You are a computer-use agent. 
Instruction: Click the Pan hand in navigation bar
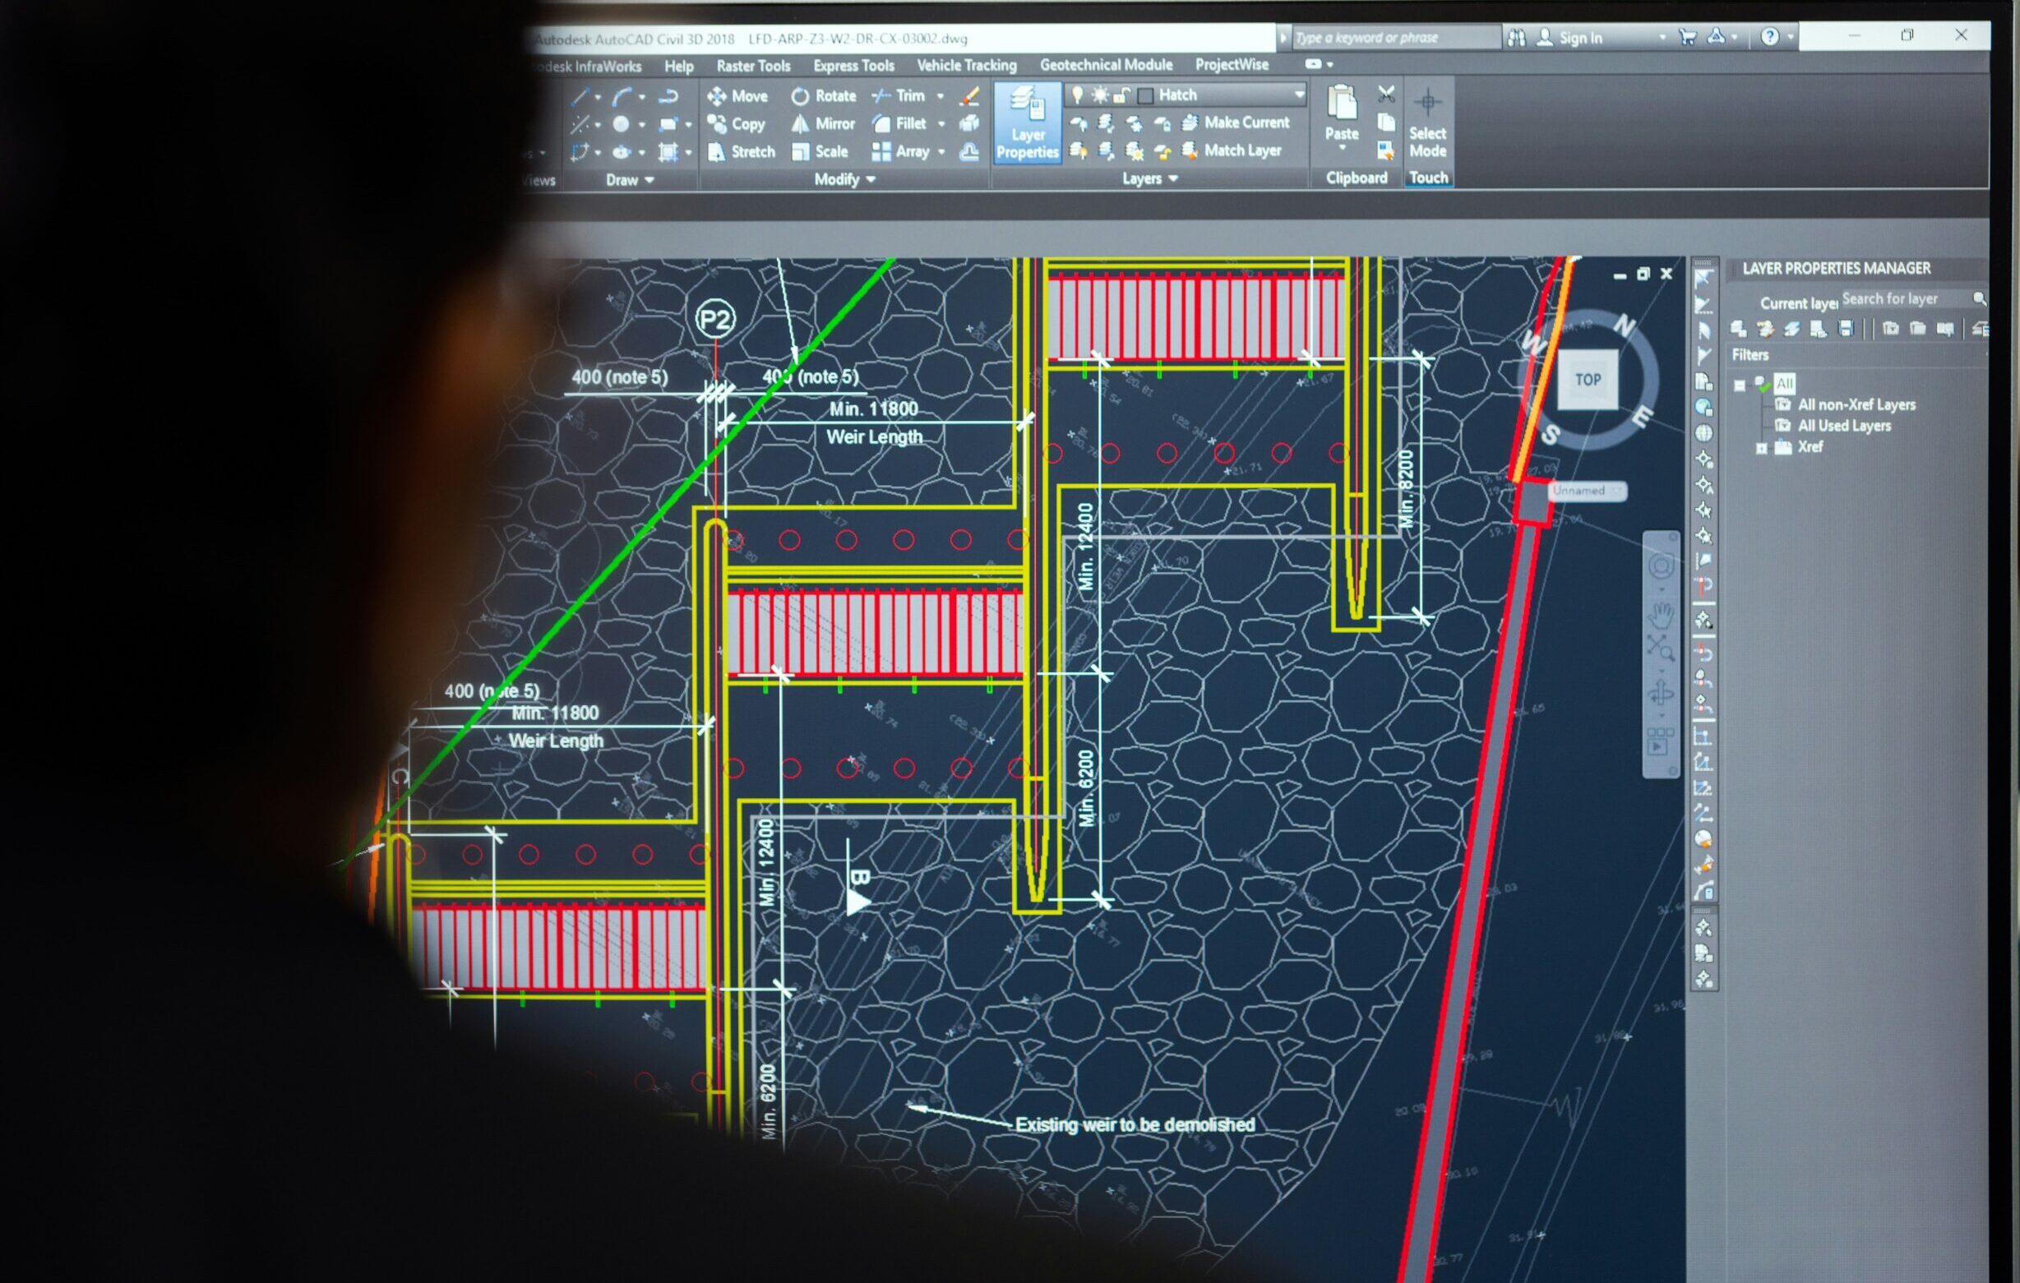[1660, 615]
